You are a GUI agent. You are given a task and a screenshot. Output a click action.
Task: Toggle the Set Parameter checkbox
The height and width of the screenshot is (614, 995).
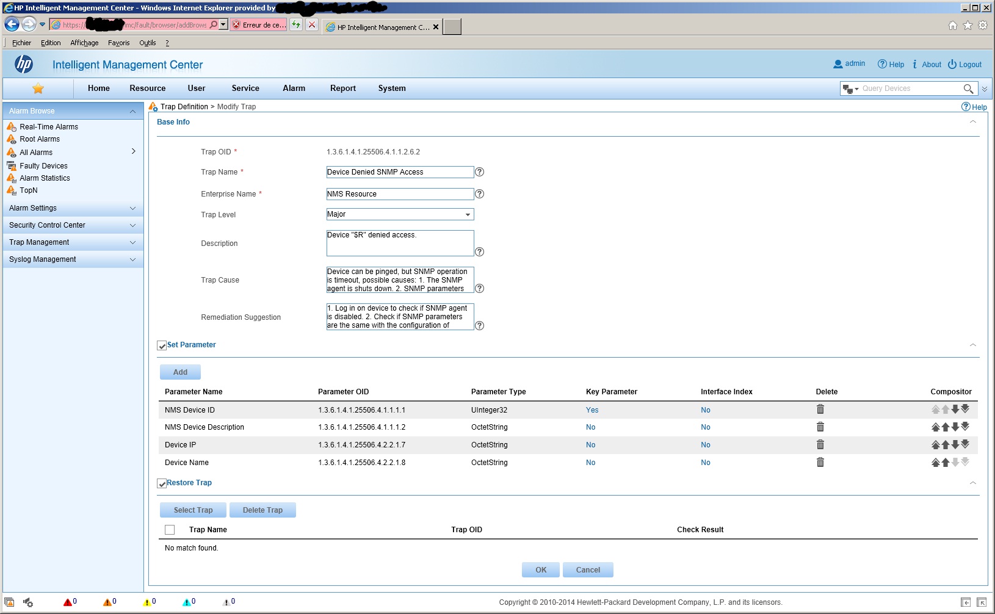(x=162, y=345)
